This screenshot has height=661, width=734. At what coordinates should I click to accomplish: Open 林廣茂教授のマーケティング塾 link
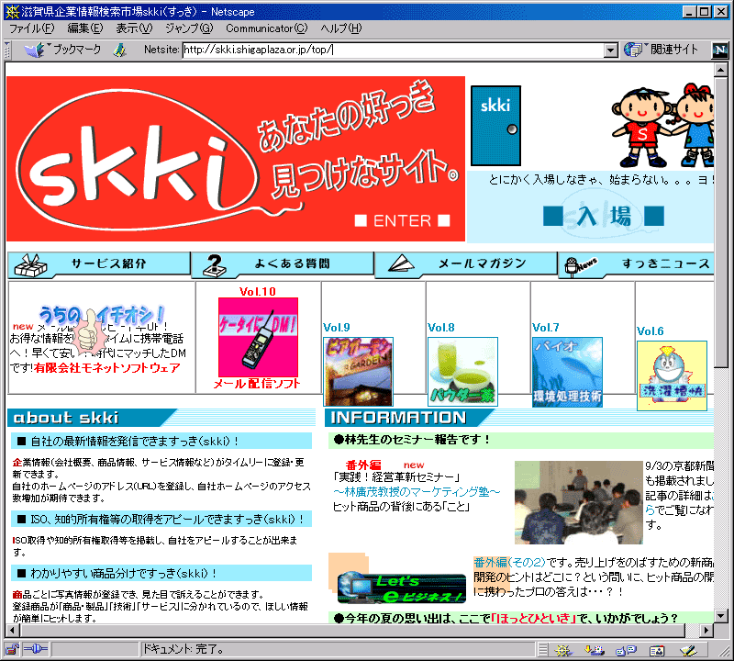tap(417, 492)
